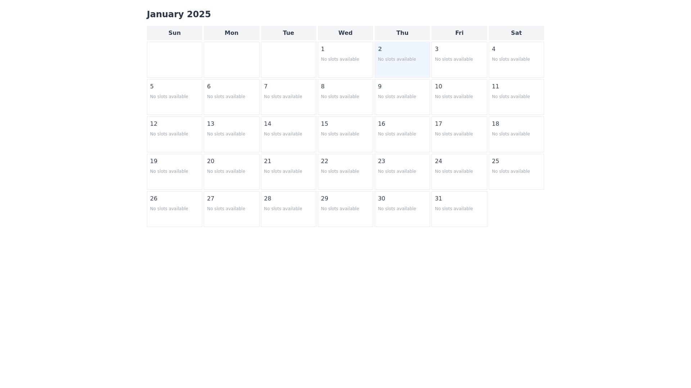Select the January 26 day cell

pos(175,209)
